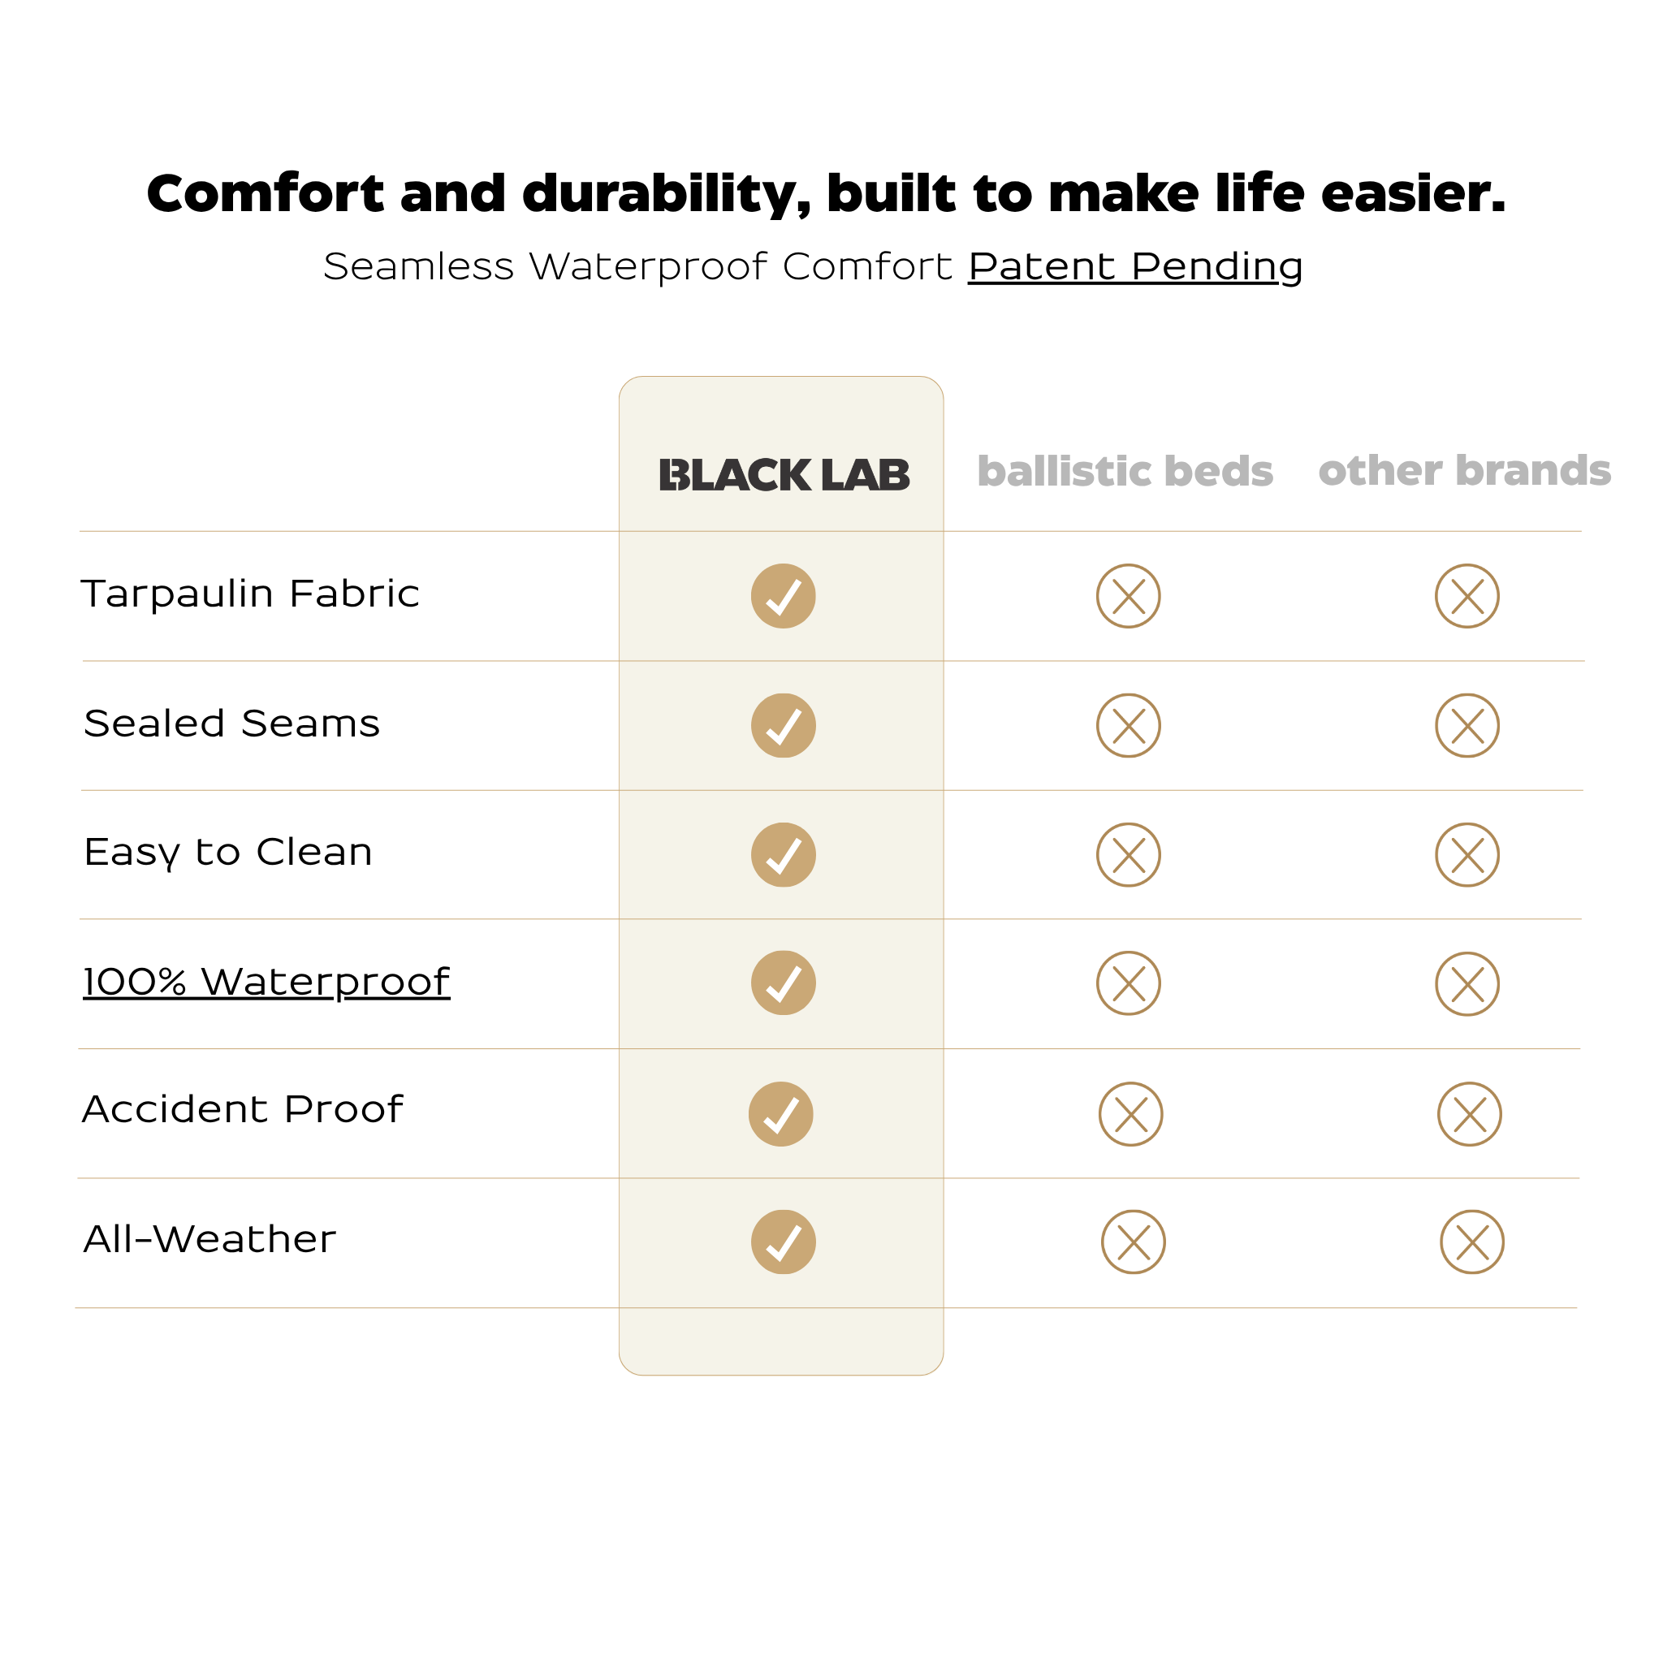
Task: Click Black Lab's Sealed Seams checkmark
Action: coord(784,726)
